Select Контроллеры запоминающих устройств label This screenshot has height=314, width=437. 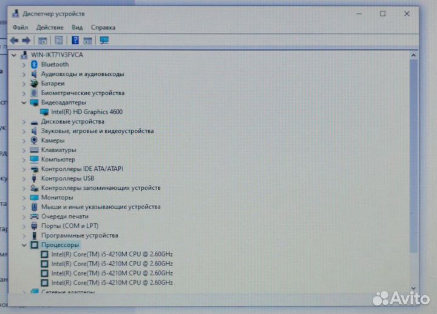point(101,188)
